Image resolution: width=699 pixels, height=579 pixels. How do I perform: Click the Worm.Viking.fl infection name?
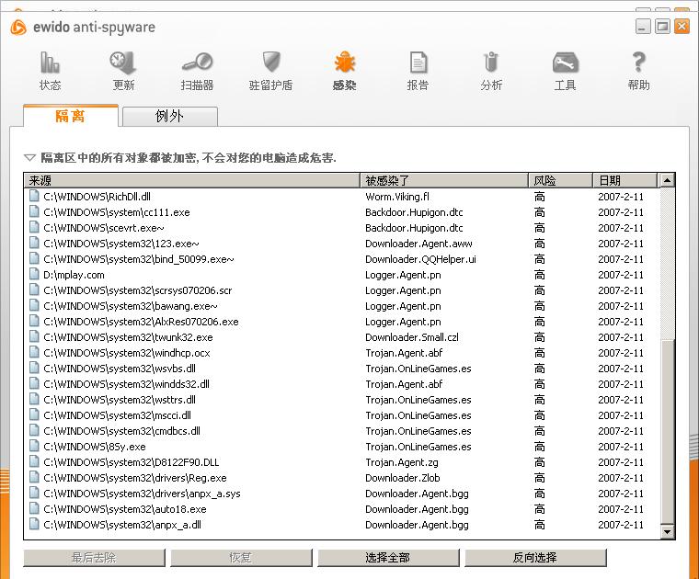coord(397,197)
